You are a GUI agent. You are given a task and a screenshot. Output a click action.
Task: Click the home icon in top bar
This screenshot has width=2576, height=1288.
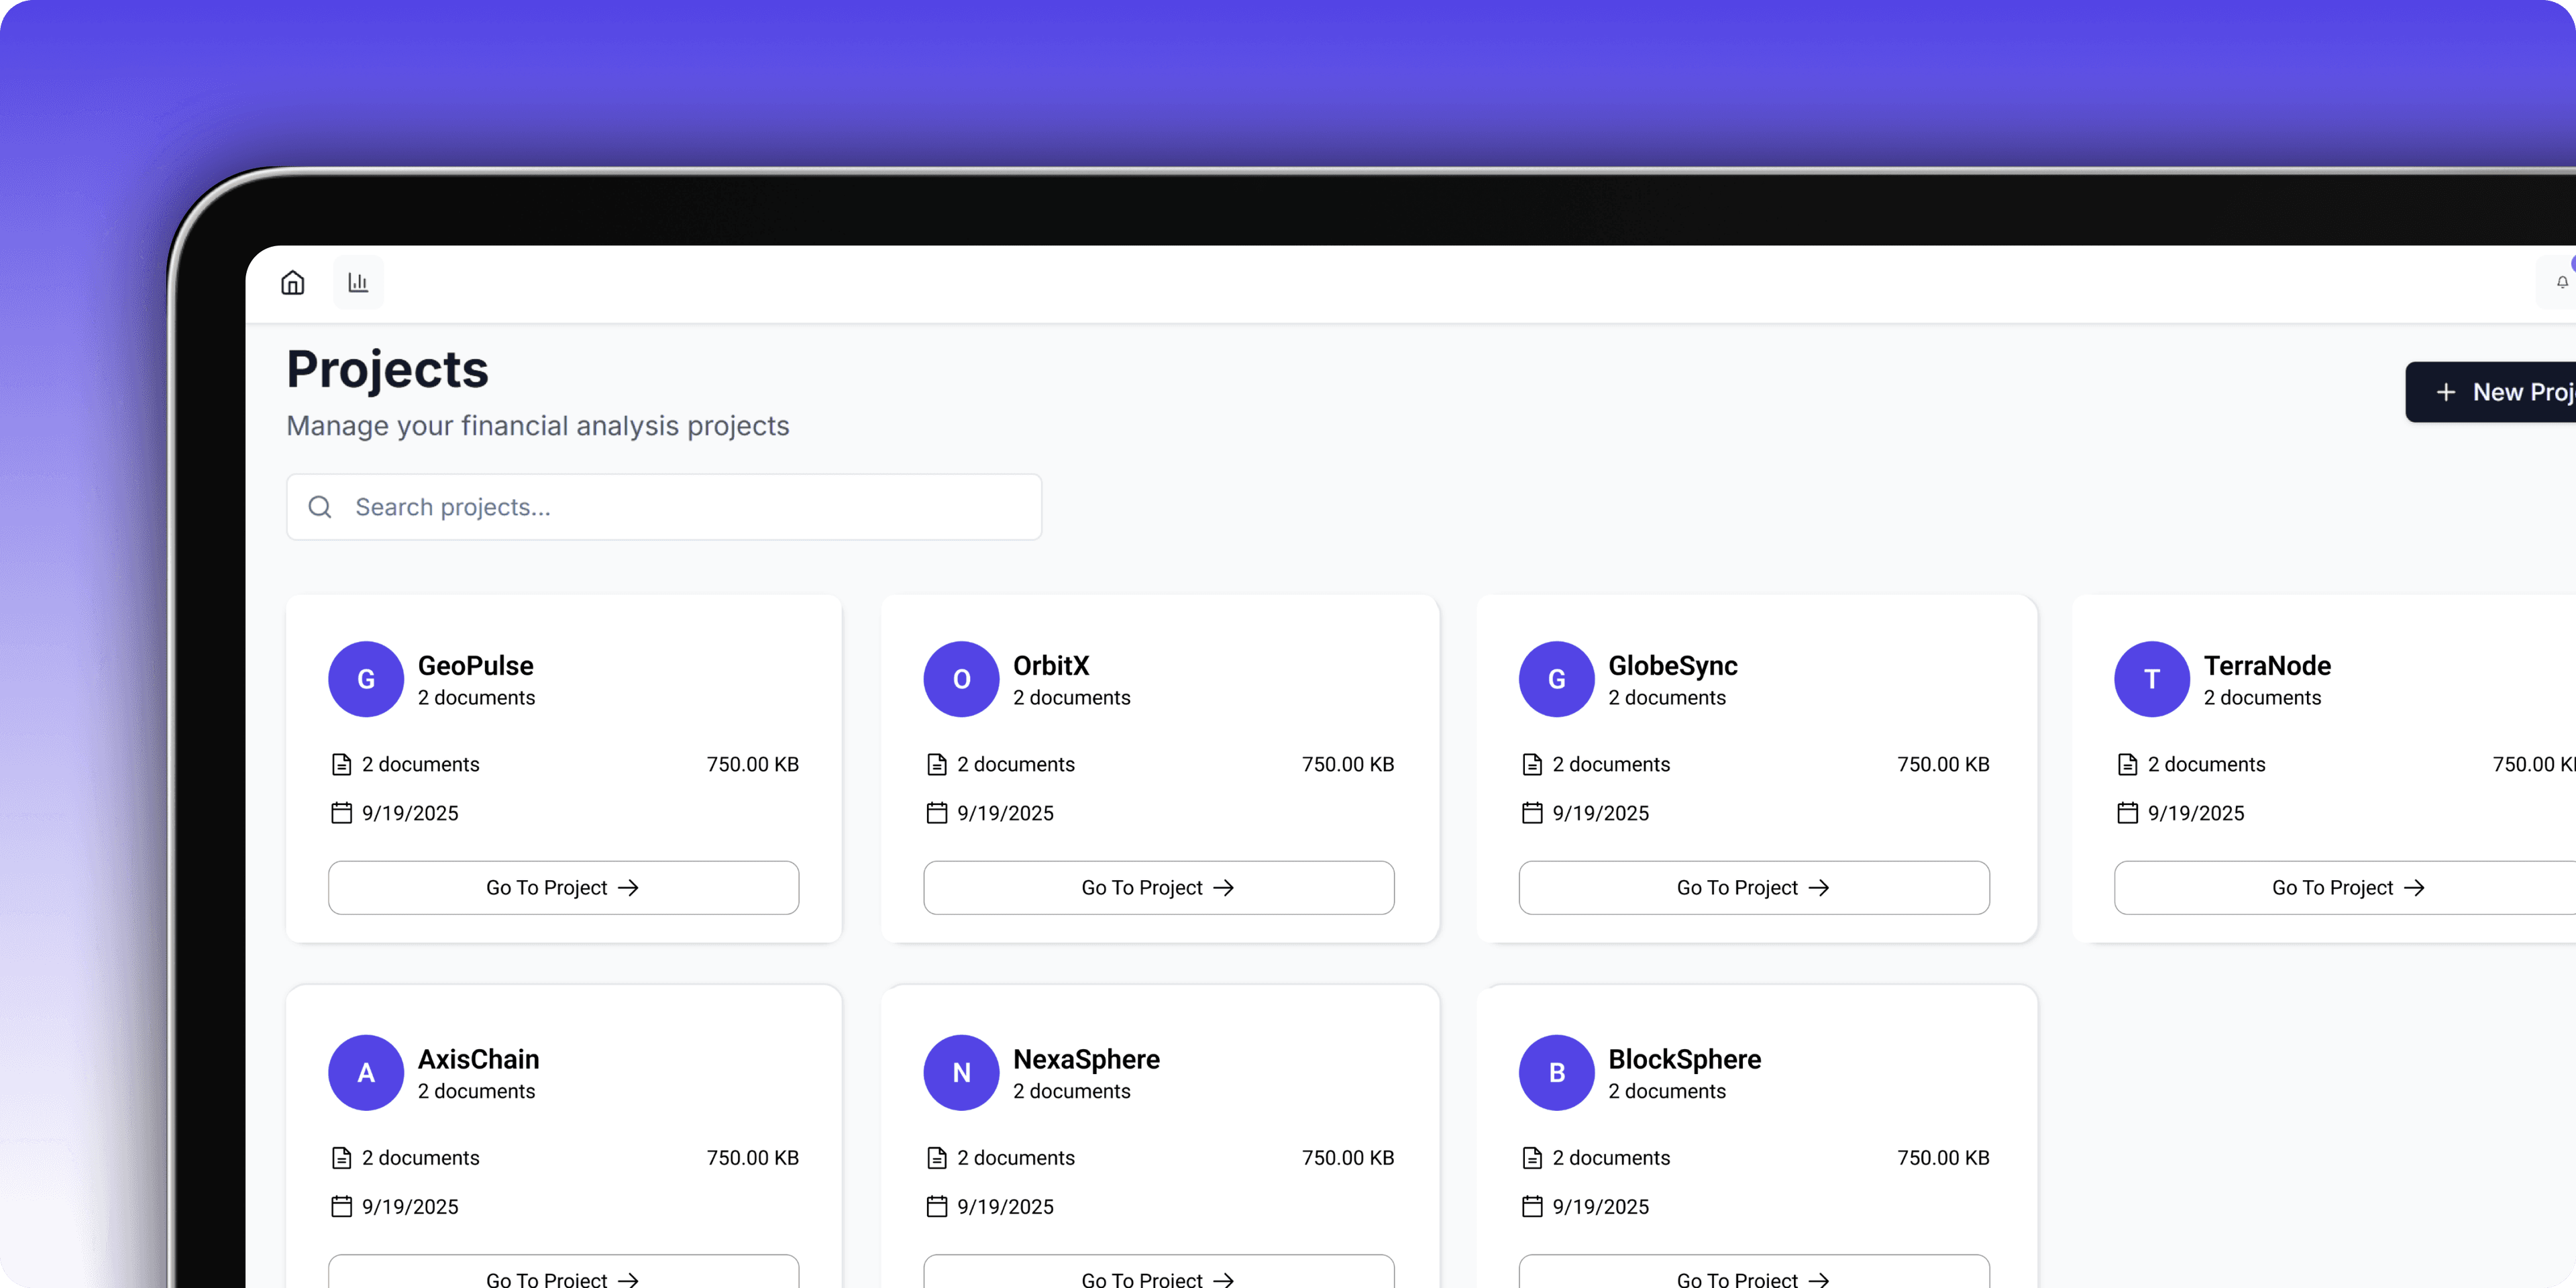pyautogui.click(x=292, y=283)
